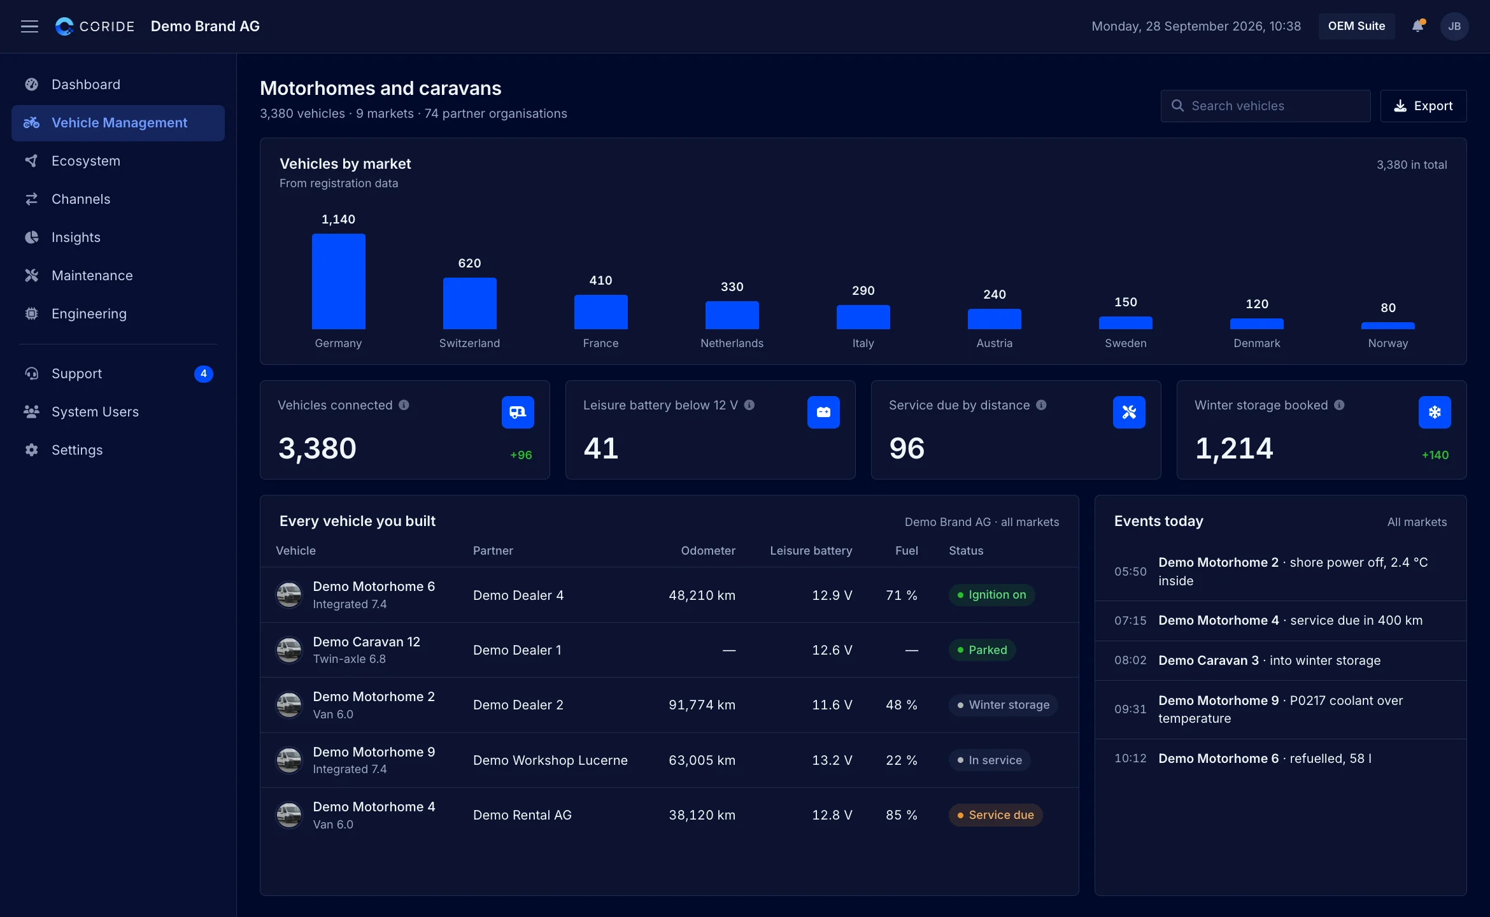Click the info icon beside Vehicles connected
This screenshot has width=1490, height=917.
pos(404,405)
